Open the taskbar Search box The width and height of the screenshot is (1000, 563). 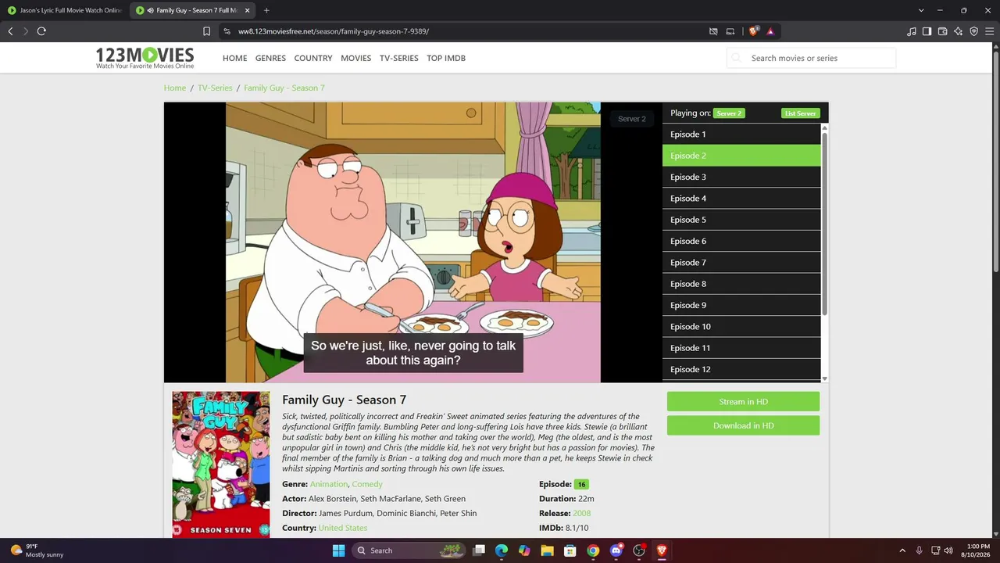409,550
